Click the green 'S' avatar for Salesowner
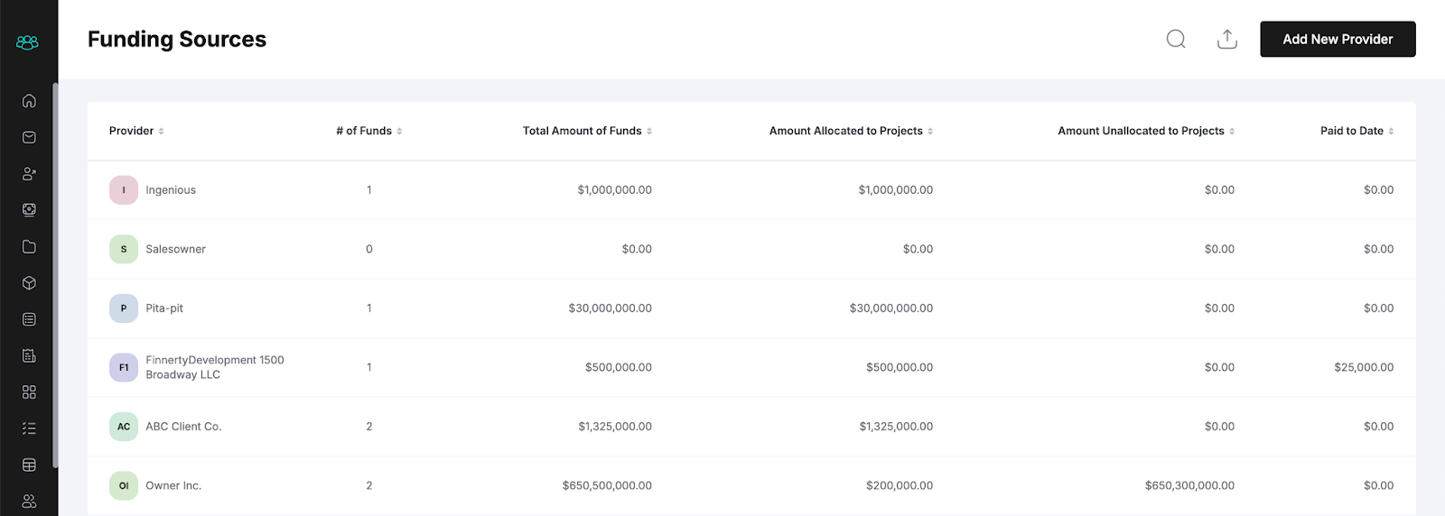The image size is (1445, 516). [124, 249]
